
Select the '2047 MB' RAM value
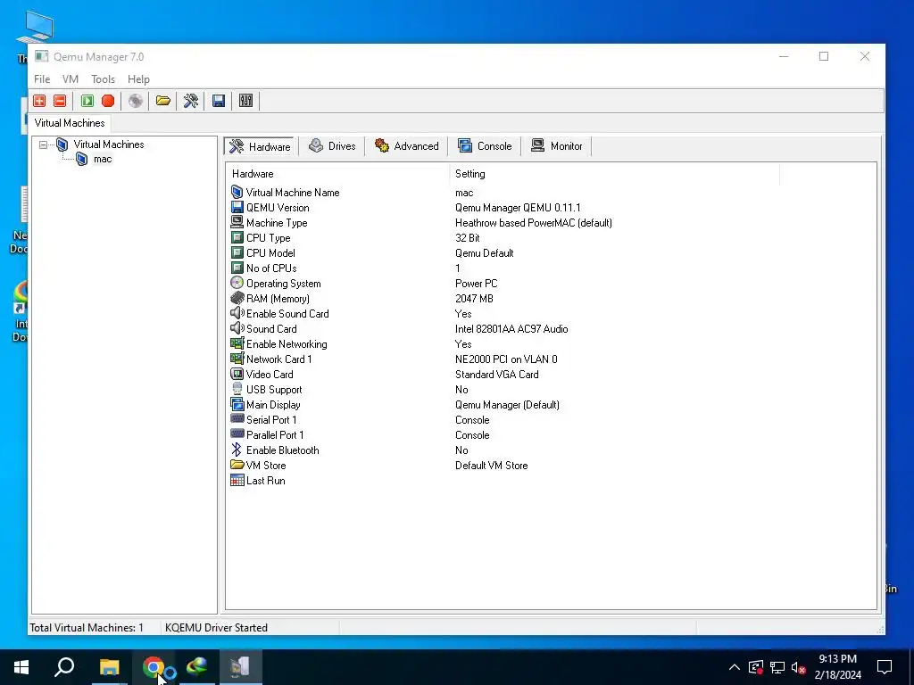(474, 299)
